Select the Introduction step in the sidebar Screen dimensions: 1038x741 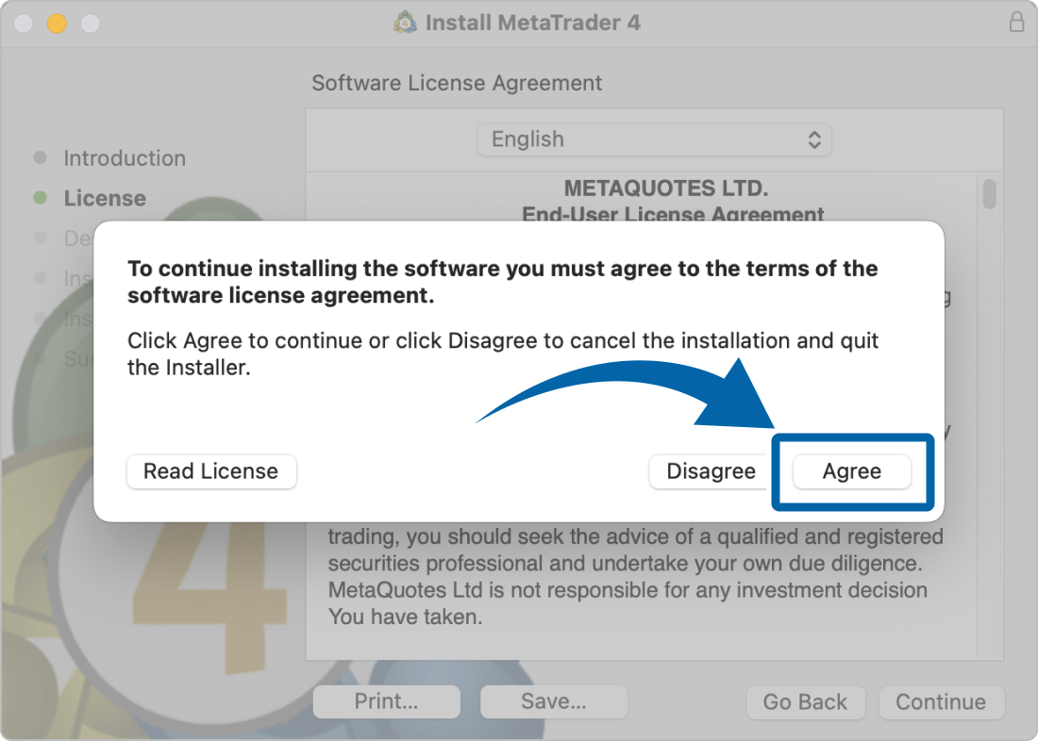click(x=125, y=158)
